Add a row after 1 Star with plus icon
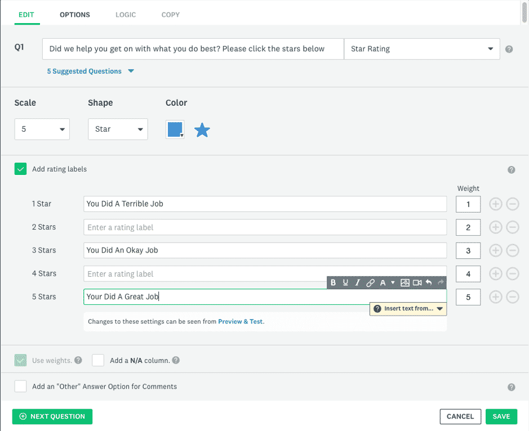 [x=495, y=204]
